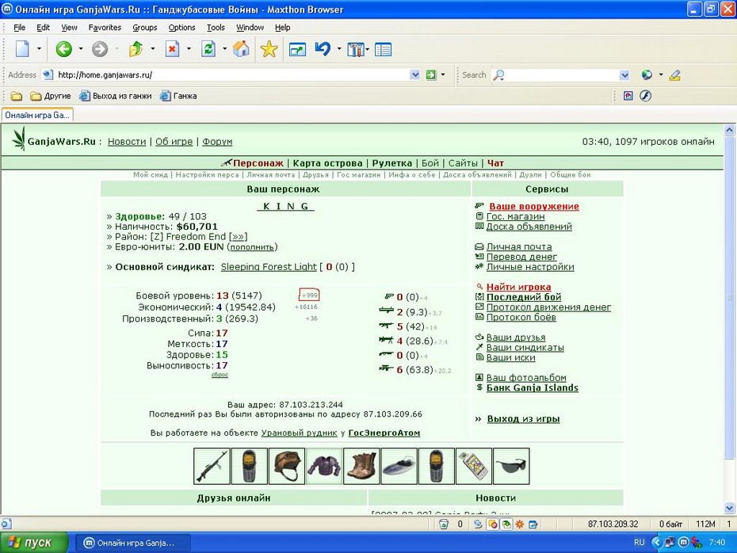Open the Ваше вооружение link
Image resolution: width=737 pixels, height=553 pixels.
click(534, 206)
